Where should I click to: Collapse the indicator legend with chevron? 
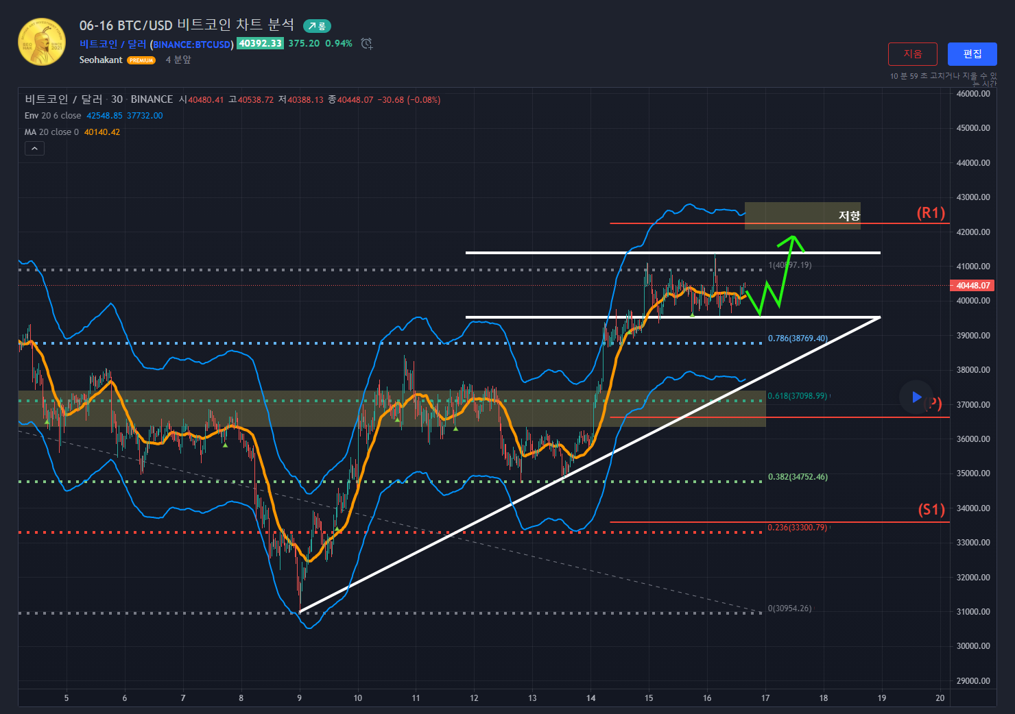34,148
